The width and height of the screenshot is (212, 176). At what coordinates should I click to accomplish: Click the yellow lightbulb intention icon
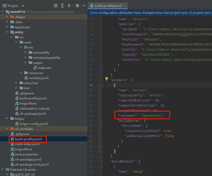(107, 79)
